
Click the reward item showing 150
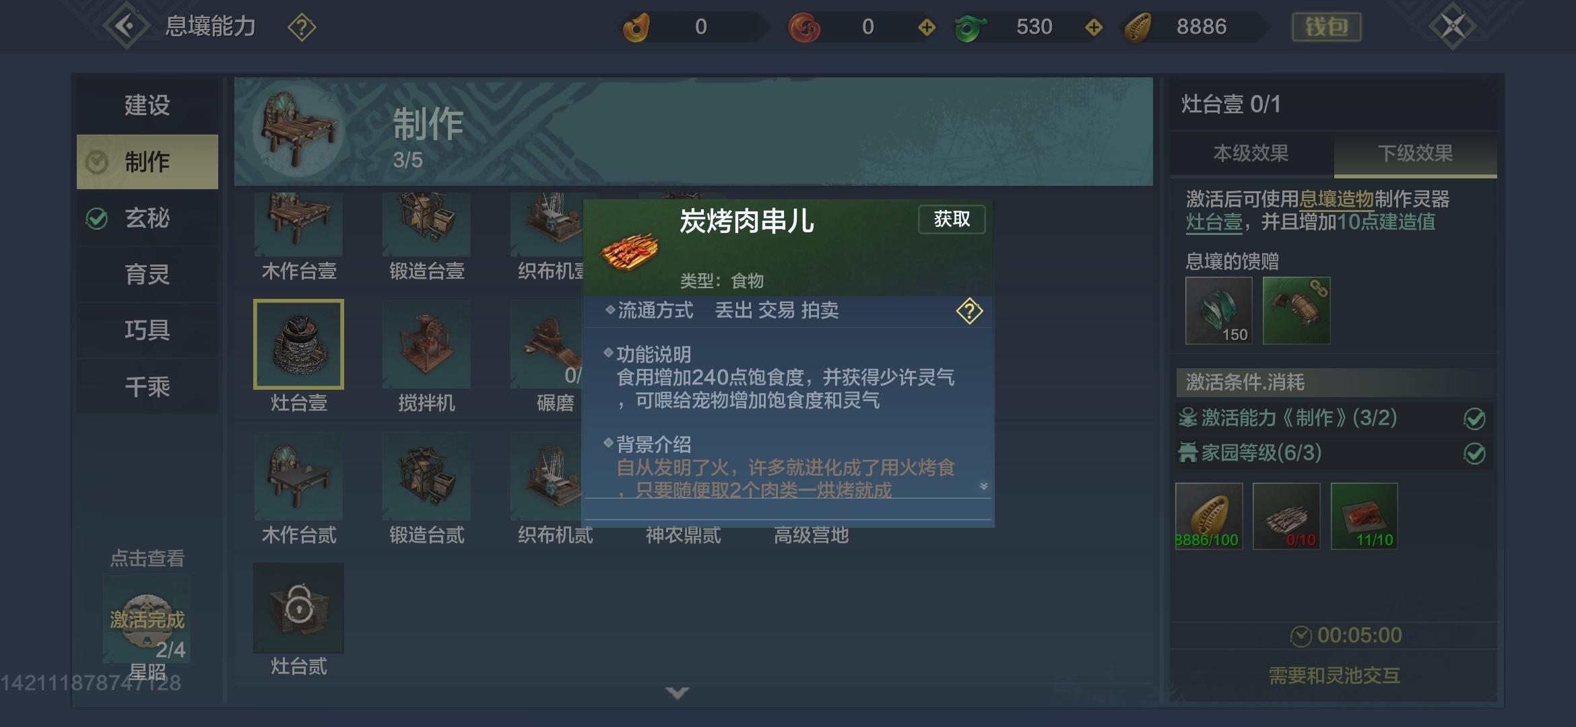[x=1218, y=310]
